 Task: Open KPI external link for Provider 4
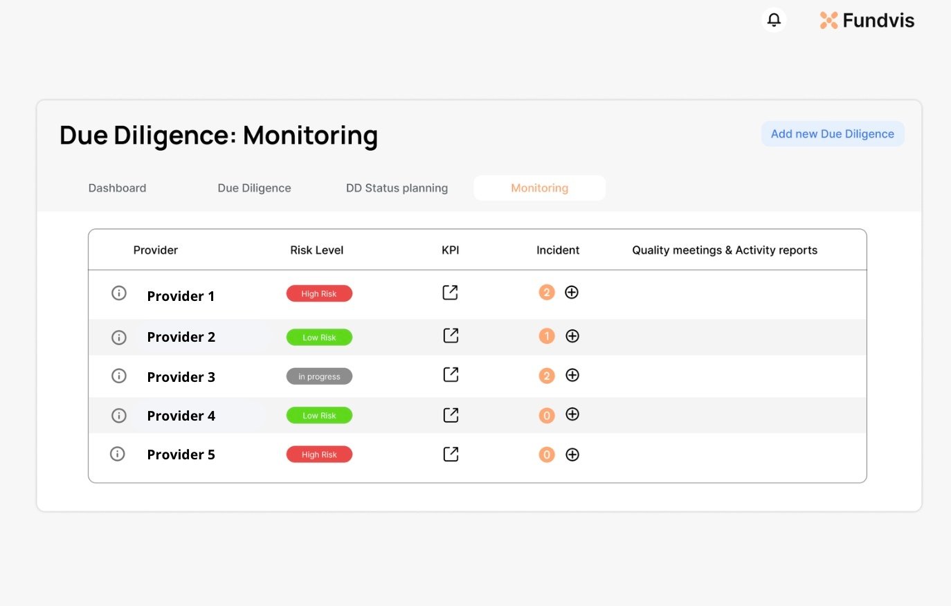tap(451, 415)
